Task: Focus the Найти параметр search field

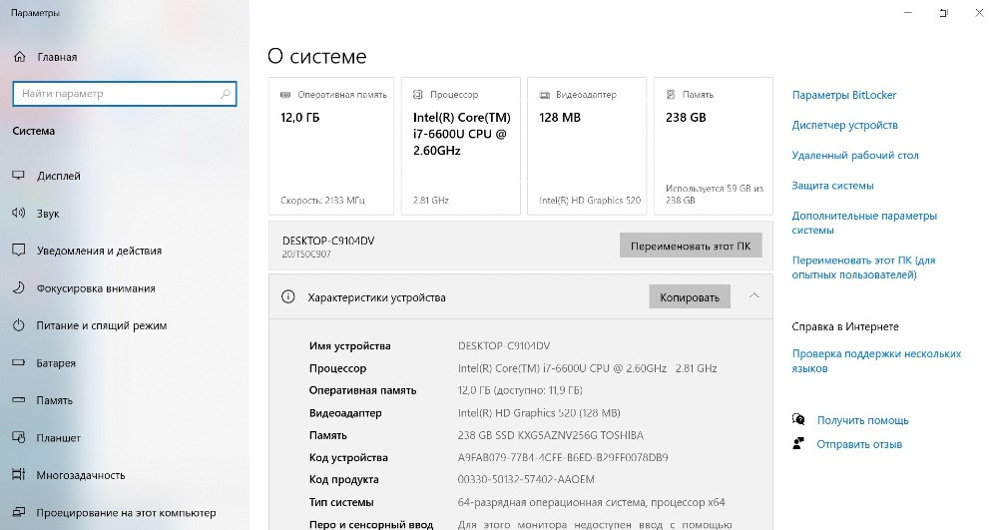Action: 125,94
